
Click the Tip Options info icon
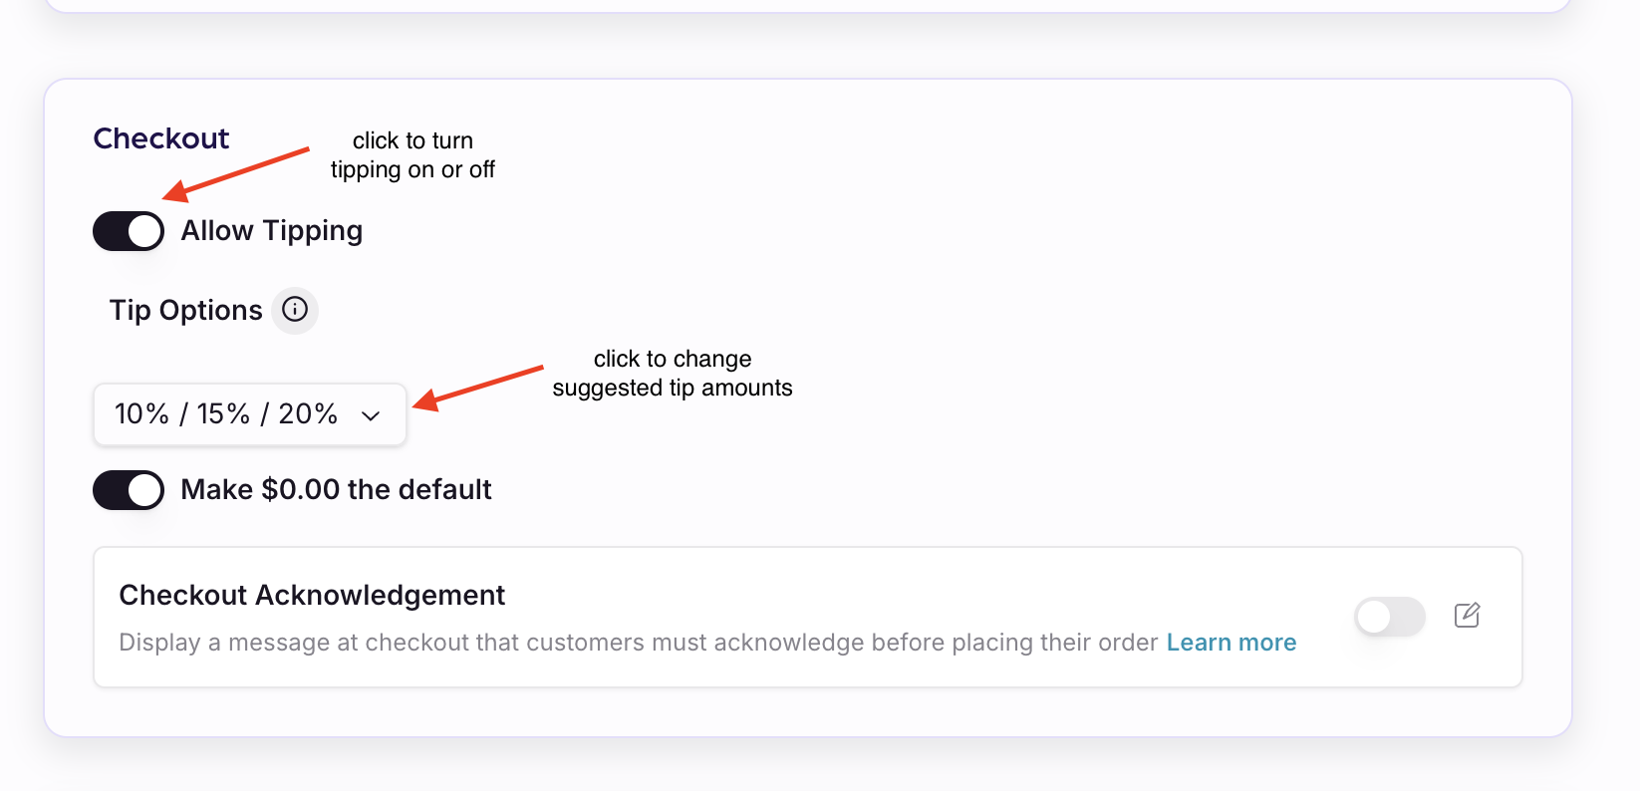[295, 310]
